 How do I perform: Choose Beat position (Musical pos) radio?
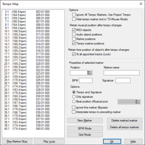pyautogui.click(x=74, y=101)
